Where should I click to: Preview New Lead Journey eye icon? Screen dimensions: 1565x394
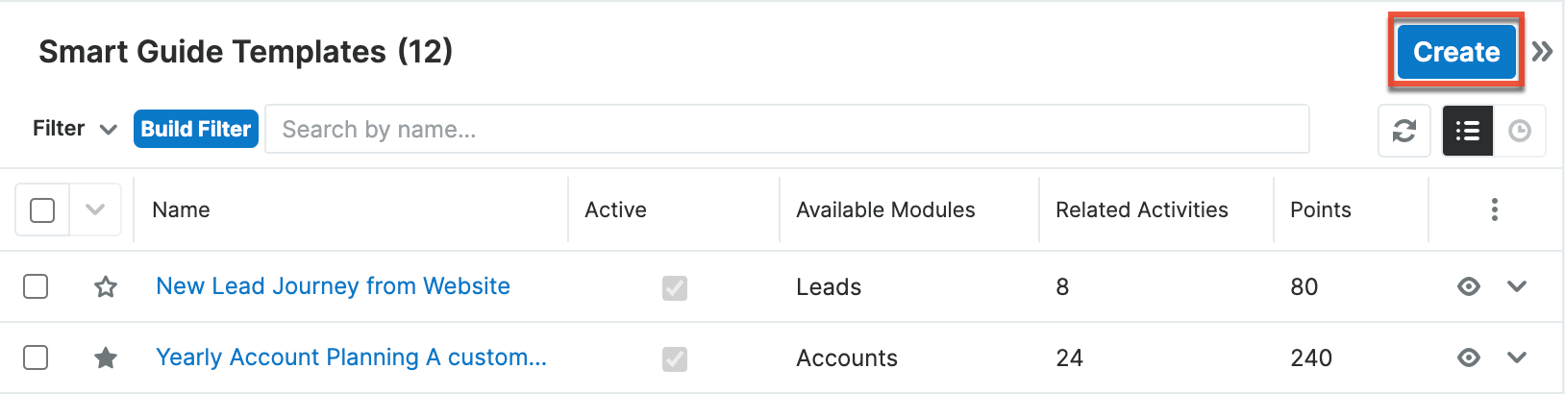1468,286
